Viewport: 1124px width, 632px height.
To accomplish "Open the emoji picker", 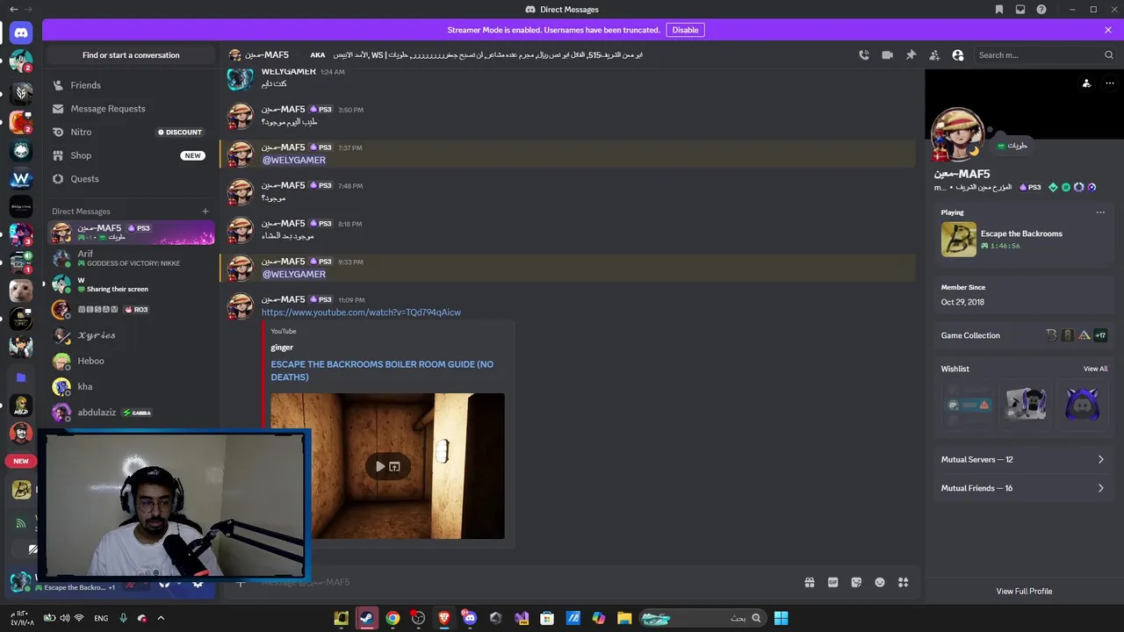I will tap(880, 582).
